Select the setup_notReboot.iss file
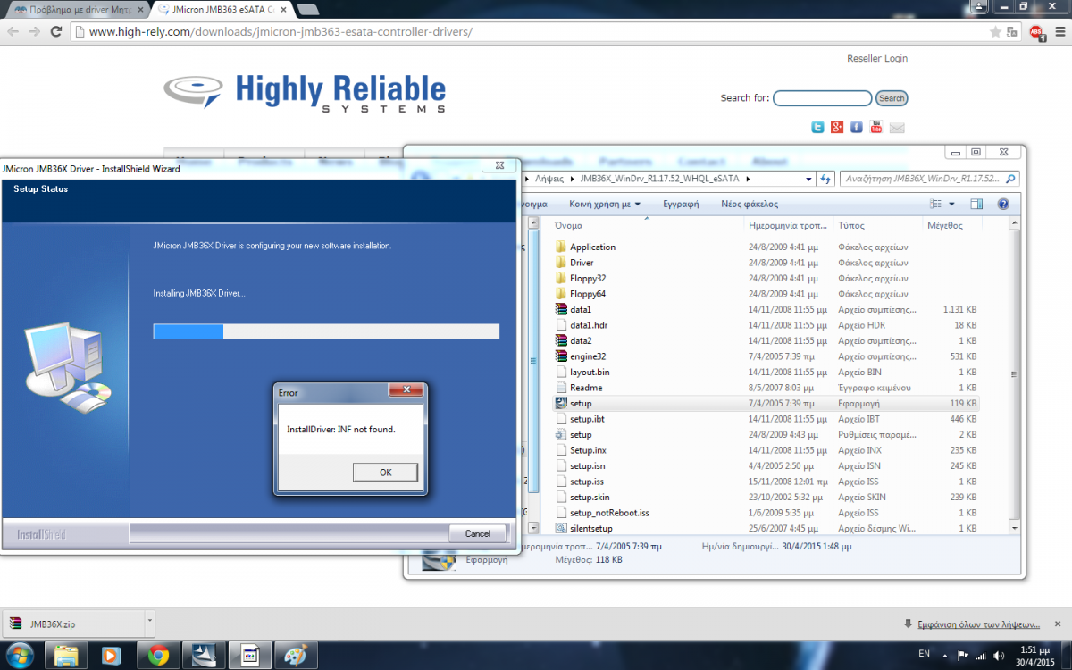 [x=609, y=513]
